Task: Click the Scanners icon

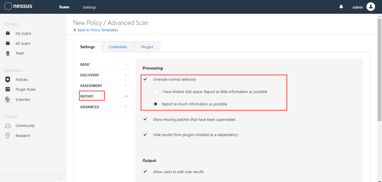Action: [8, 99]
